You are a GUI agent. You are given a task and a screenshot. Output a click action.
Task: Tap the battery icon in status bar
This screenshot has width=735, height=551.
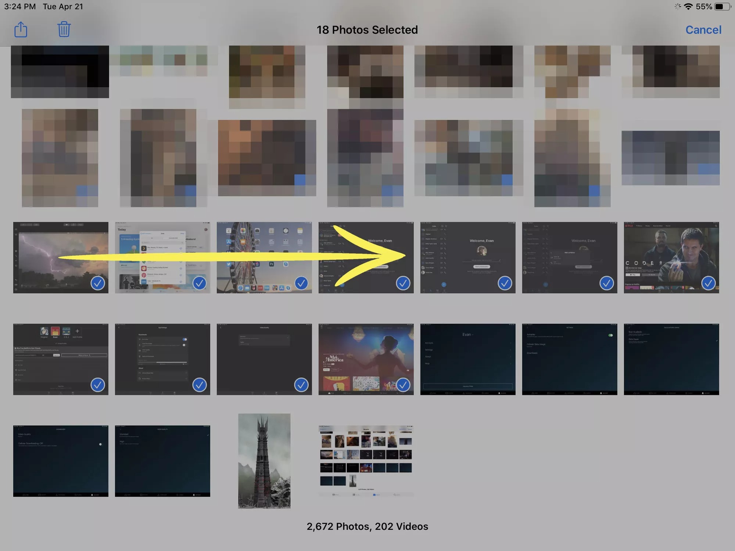point(723,7)
